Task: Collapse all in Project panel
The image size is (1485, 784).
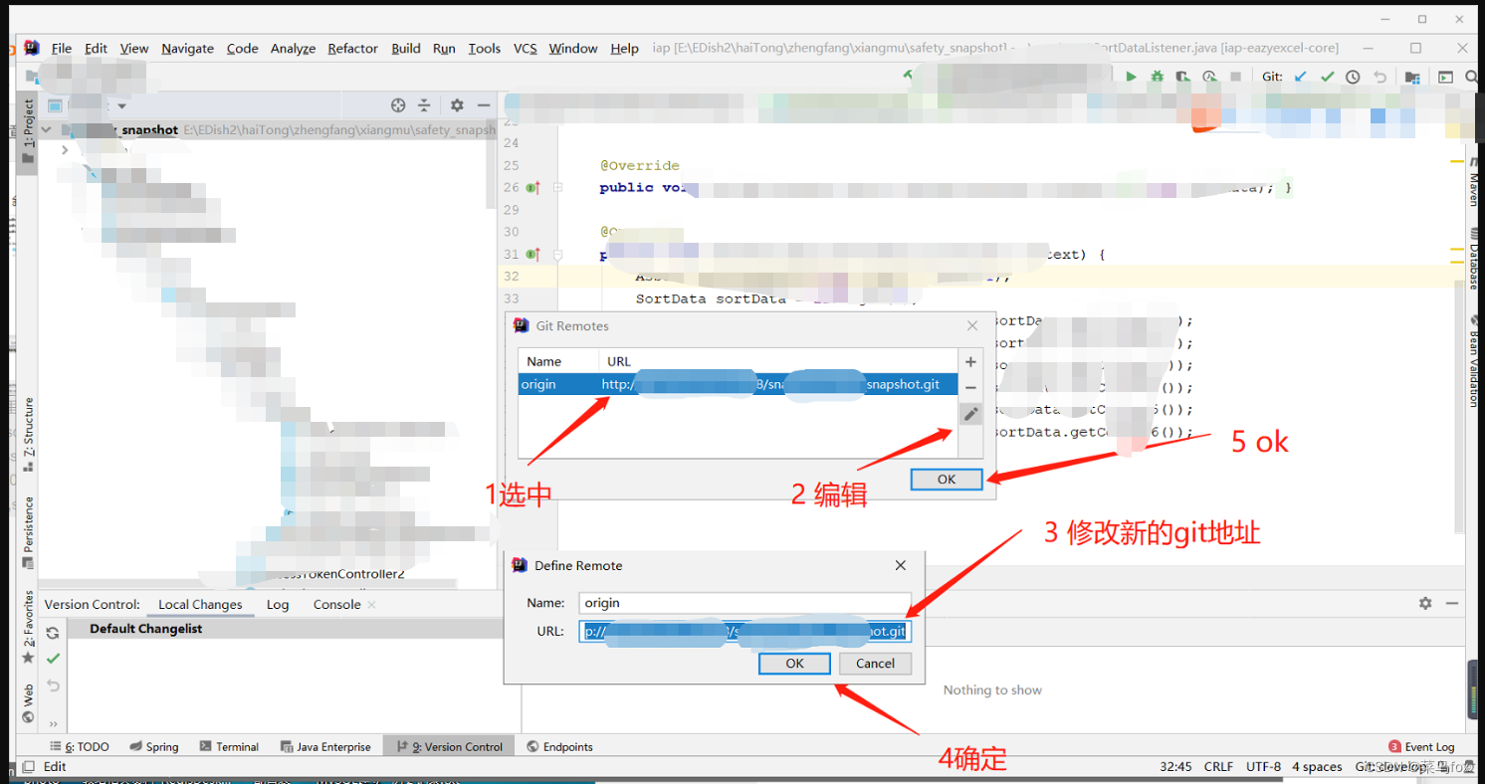Action: (x=424, y=105)
